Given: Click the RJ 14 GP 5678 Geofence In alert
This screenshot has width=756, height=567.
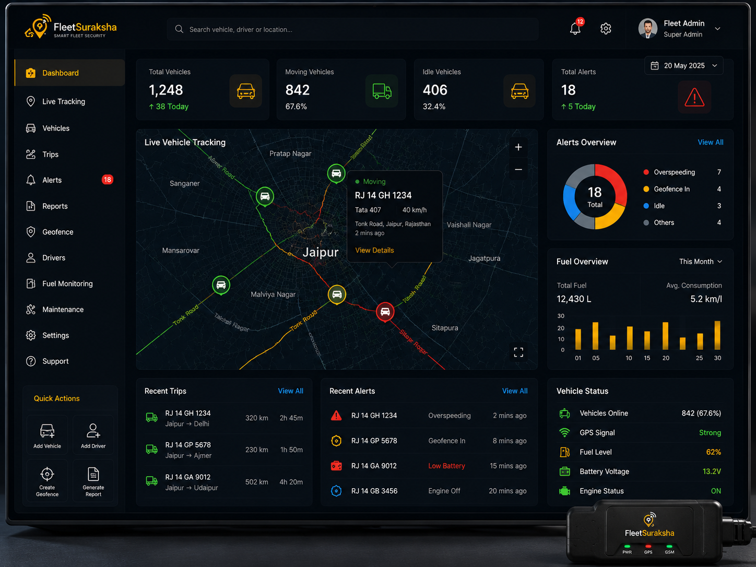Looking at the screenshot, I should 429,441.
